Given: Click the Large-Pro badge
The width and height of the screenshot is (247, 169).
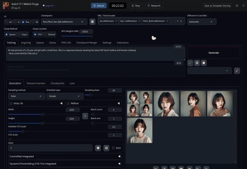Looking at the screenshot, I should coord(48,6).
